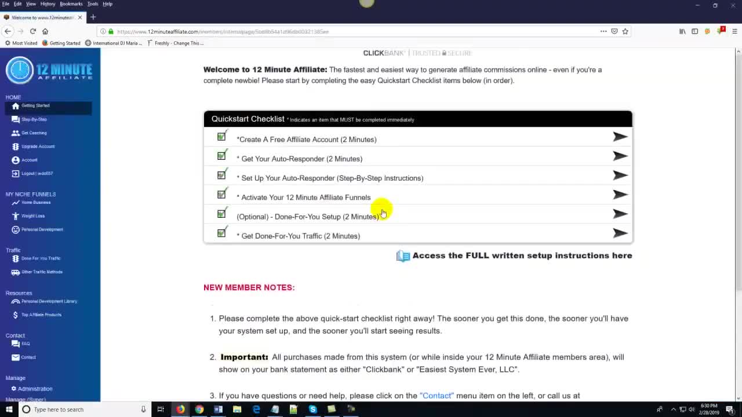Expand arrow for Activate Your Affiliate Funnels

620,195
